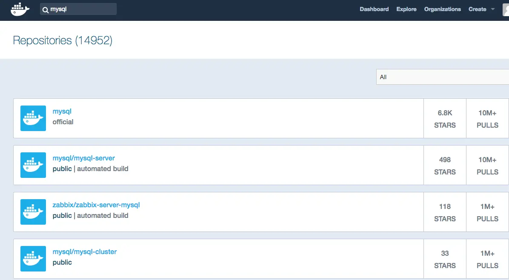Open the Dashboard page

click(374, 9)
